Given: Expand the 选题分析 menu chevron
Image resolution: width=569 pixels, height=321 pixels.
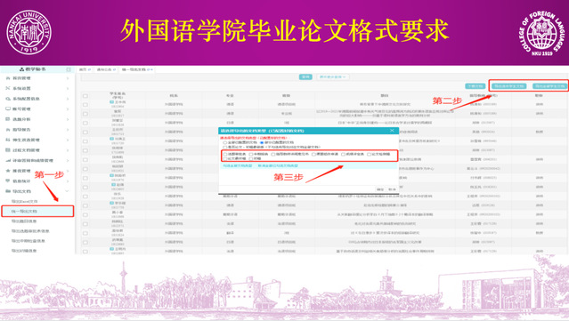Looking at the screenshot, I should click(68, 119).
